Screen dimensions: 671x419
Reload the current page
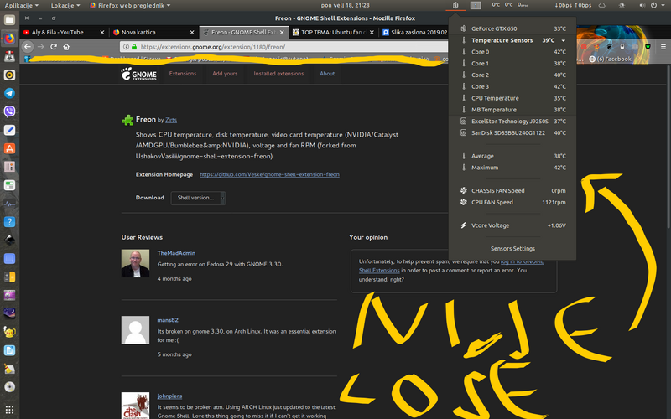tap(54, 47)
